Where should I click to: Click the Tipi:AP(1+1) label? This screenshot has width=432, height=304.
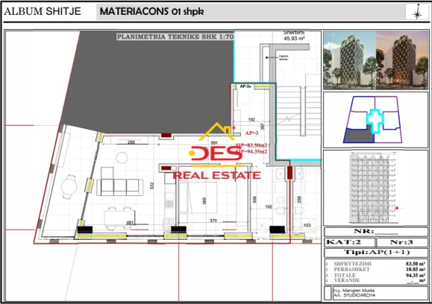point(376,253)
